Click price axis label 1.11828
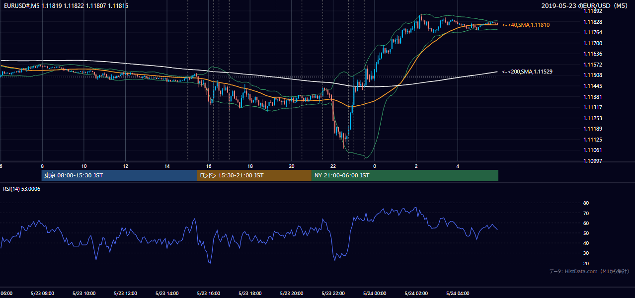Screen dimensions: 635x298 [593, 22]
